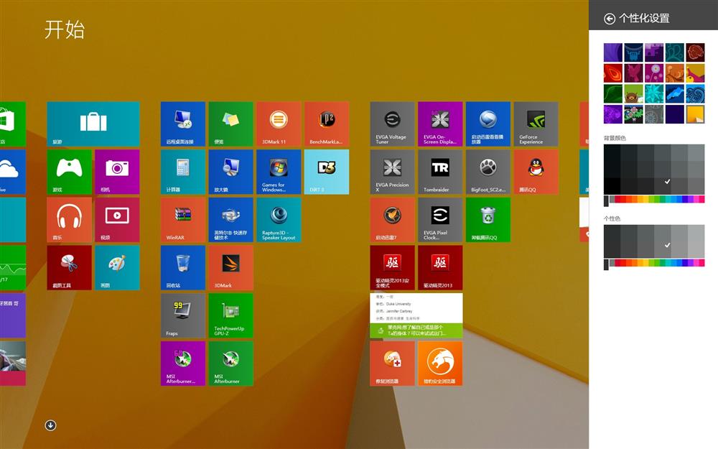The image size is (718, 449).
Task: Open the Music (音乐) headphones tile
Action: [69, 219]
